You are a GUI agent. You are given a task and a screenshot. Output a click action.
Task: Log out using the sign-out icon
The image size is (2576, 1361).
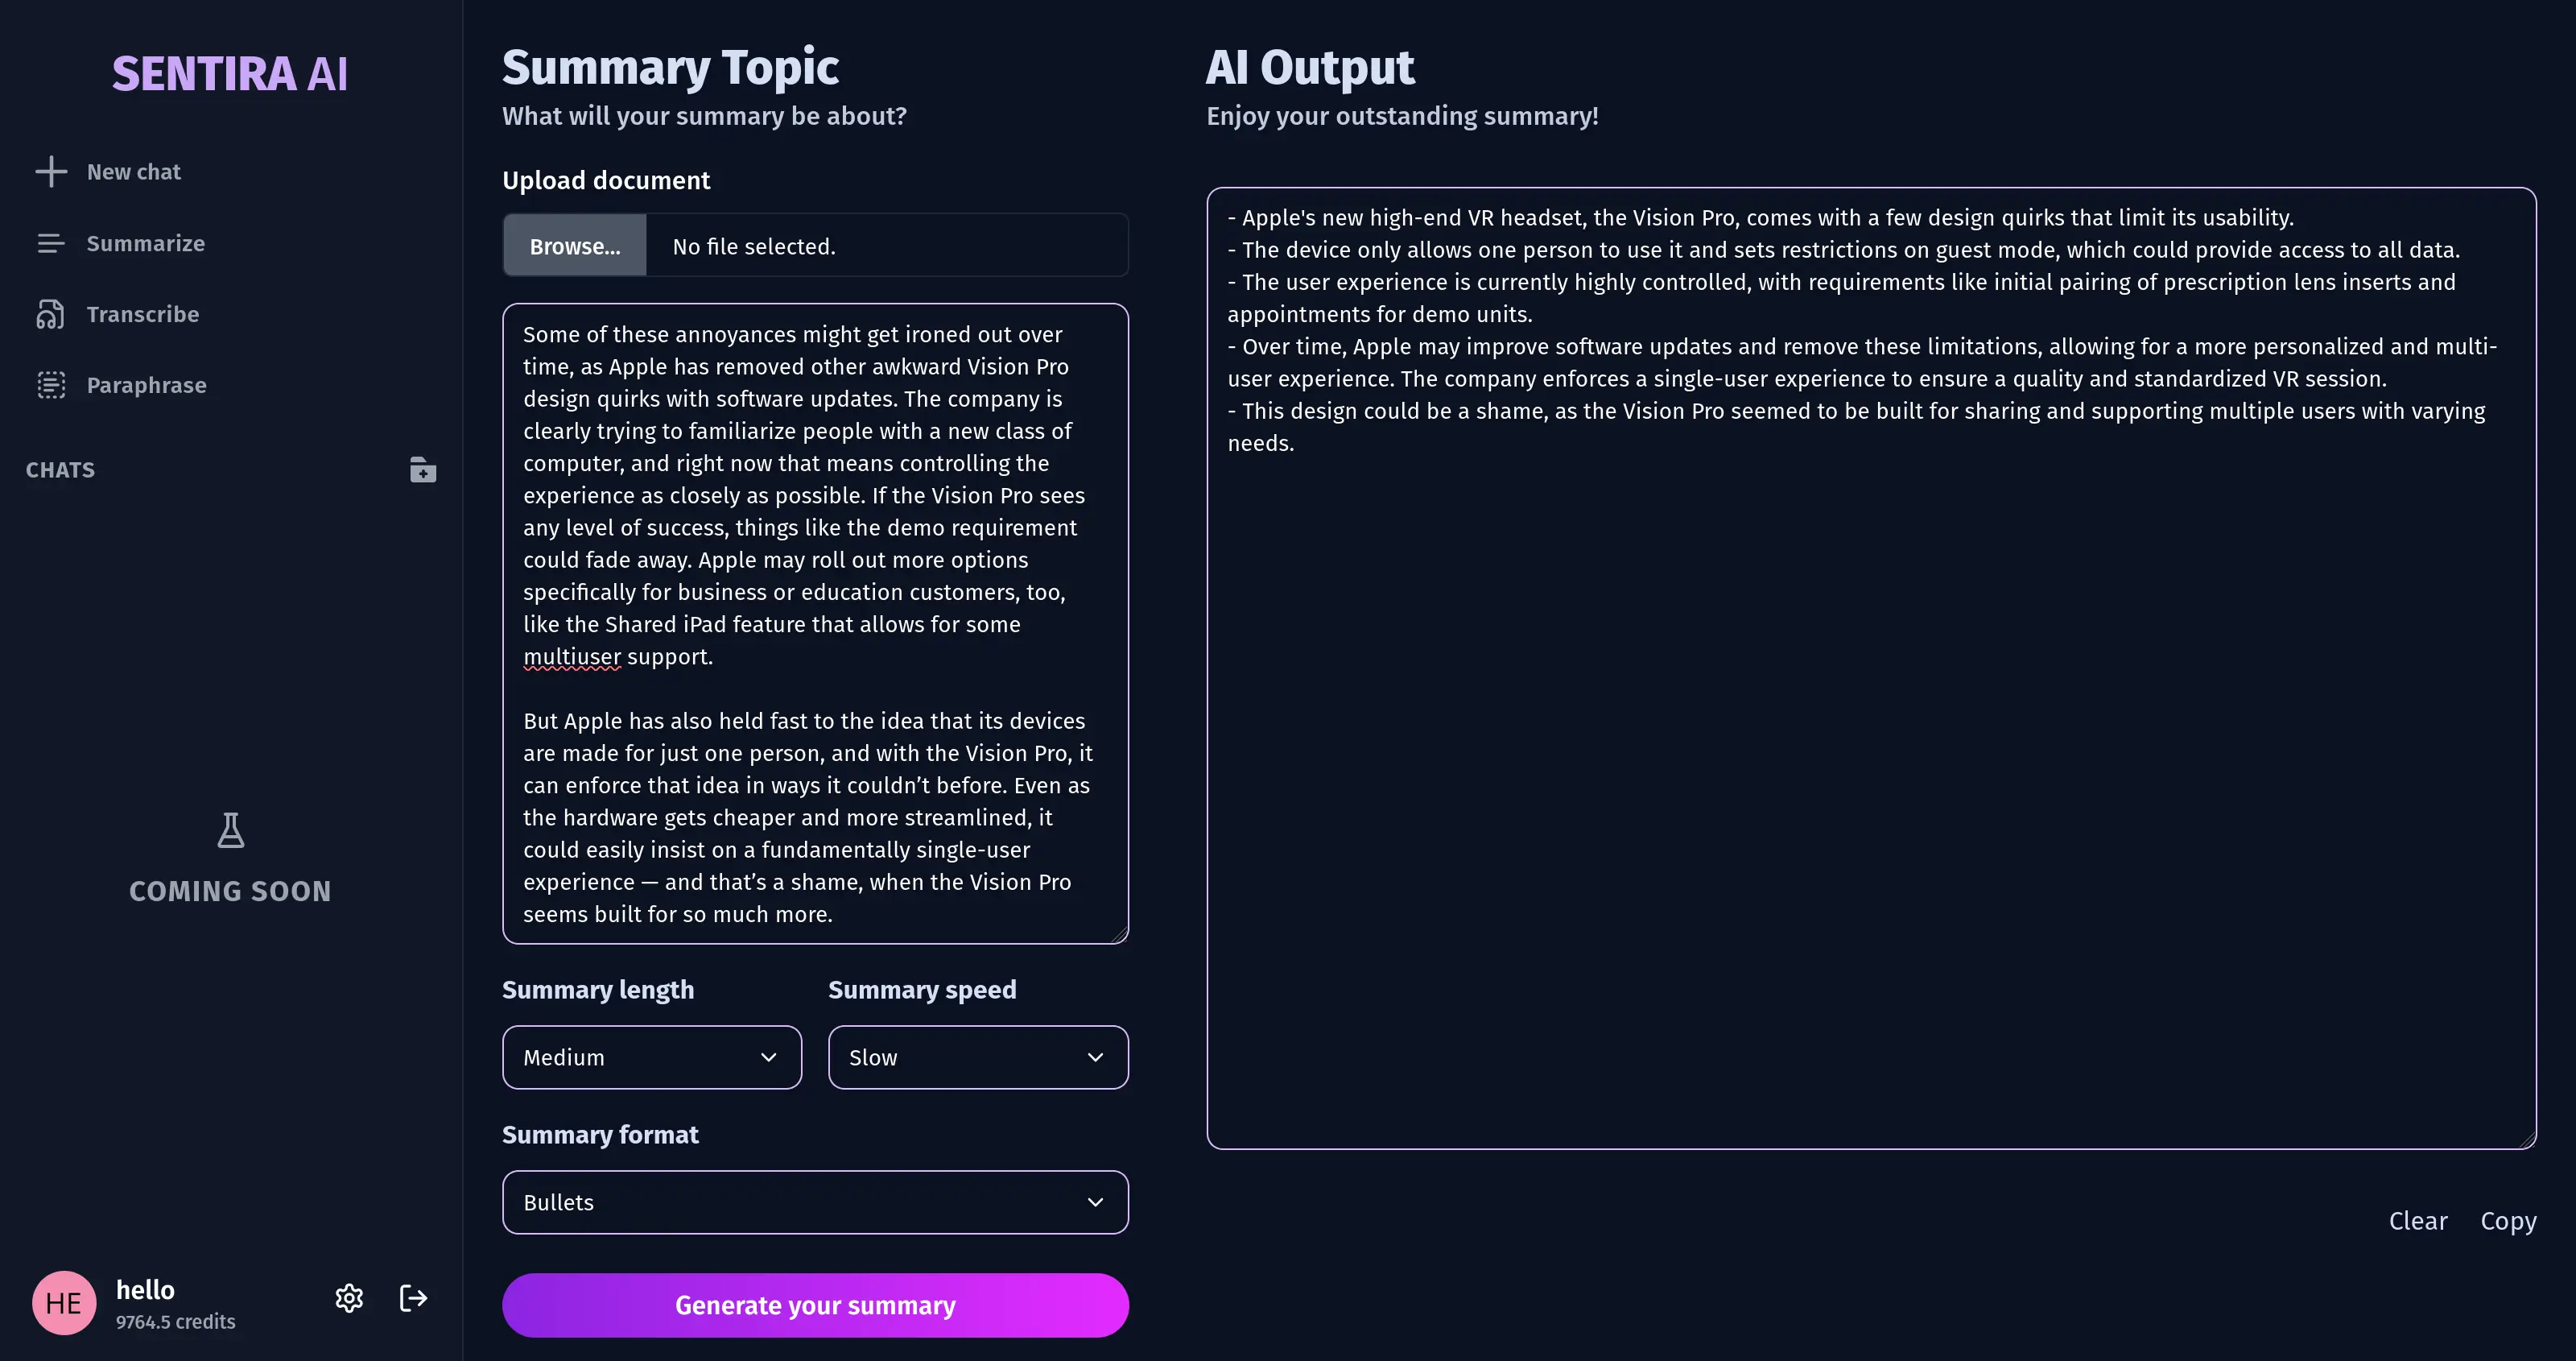pos(412,1298)
